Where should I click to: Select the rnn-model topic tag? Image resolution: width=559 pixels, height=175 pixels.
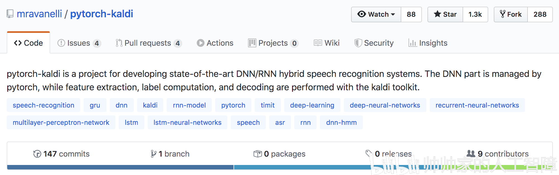[x=189, y=105]
